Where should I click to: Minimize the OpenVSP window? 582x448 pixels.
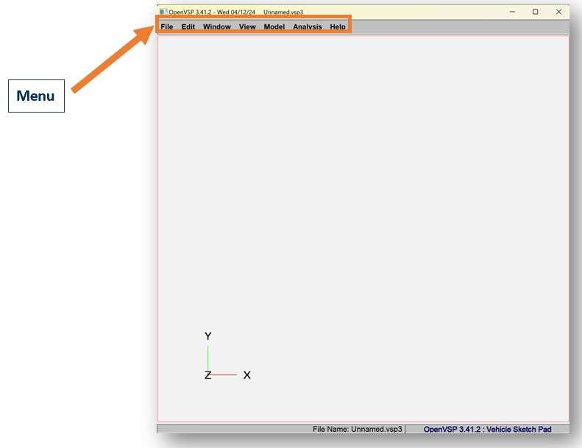[512, 12]
